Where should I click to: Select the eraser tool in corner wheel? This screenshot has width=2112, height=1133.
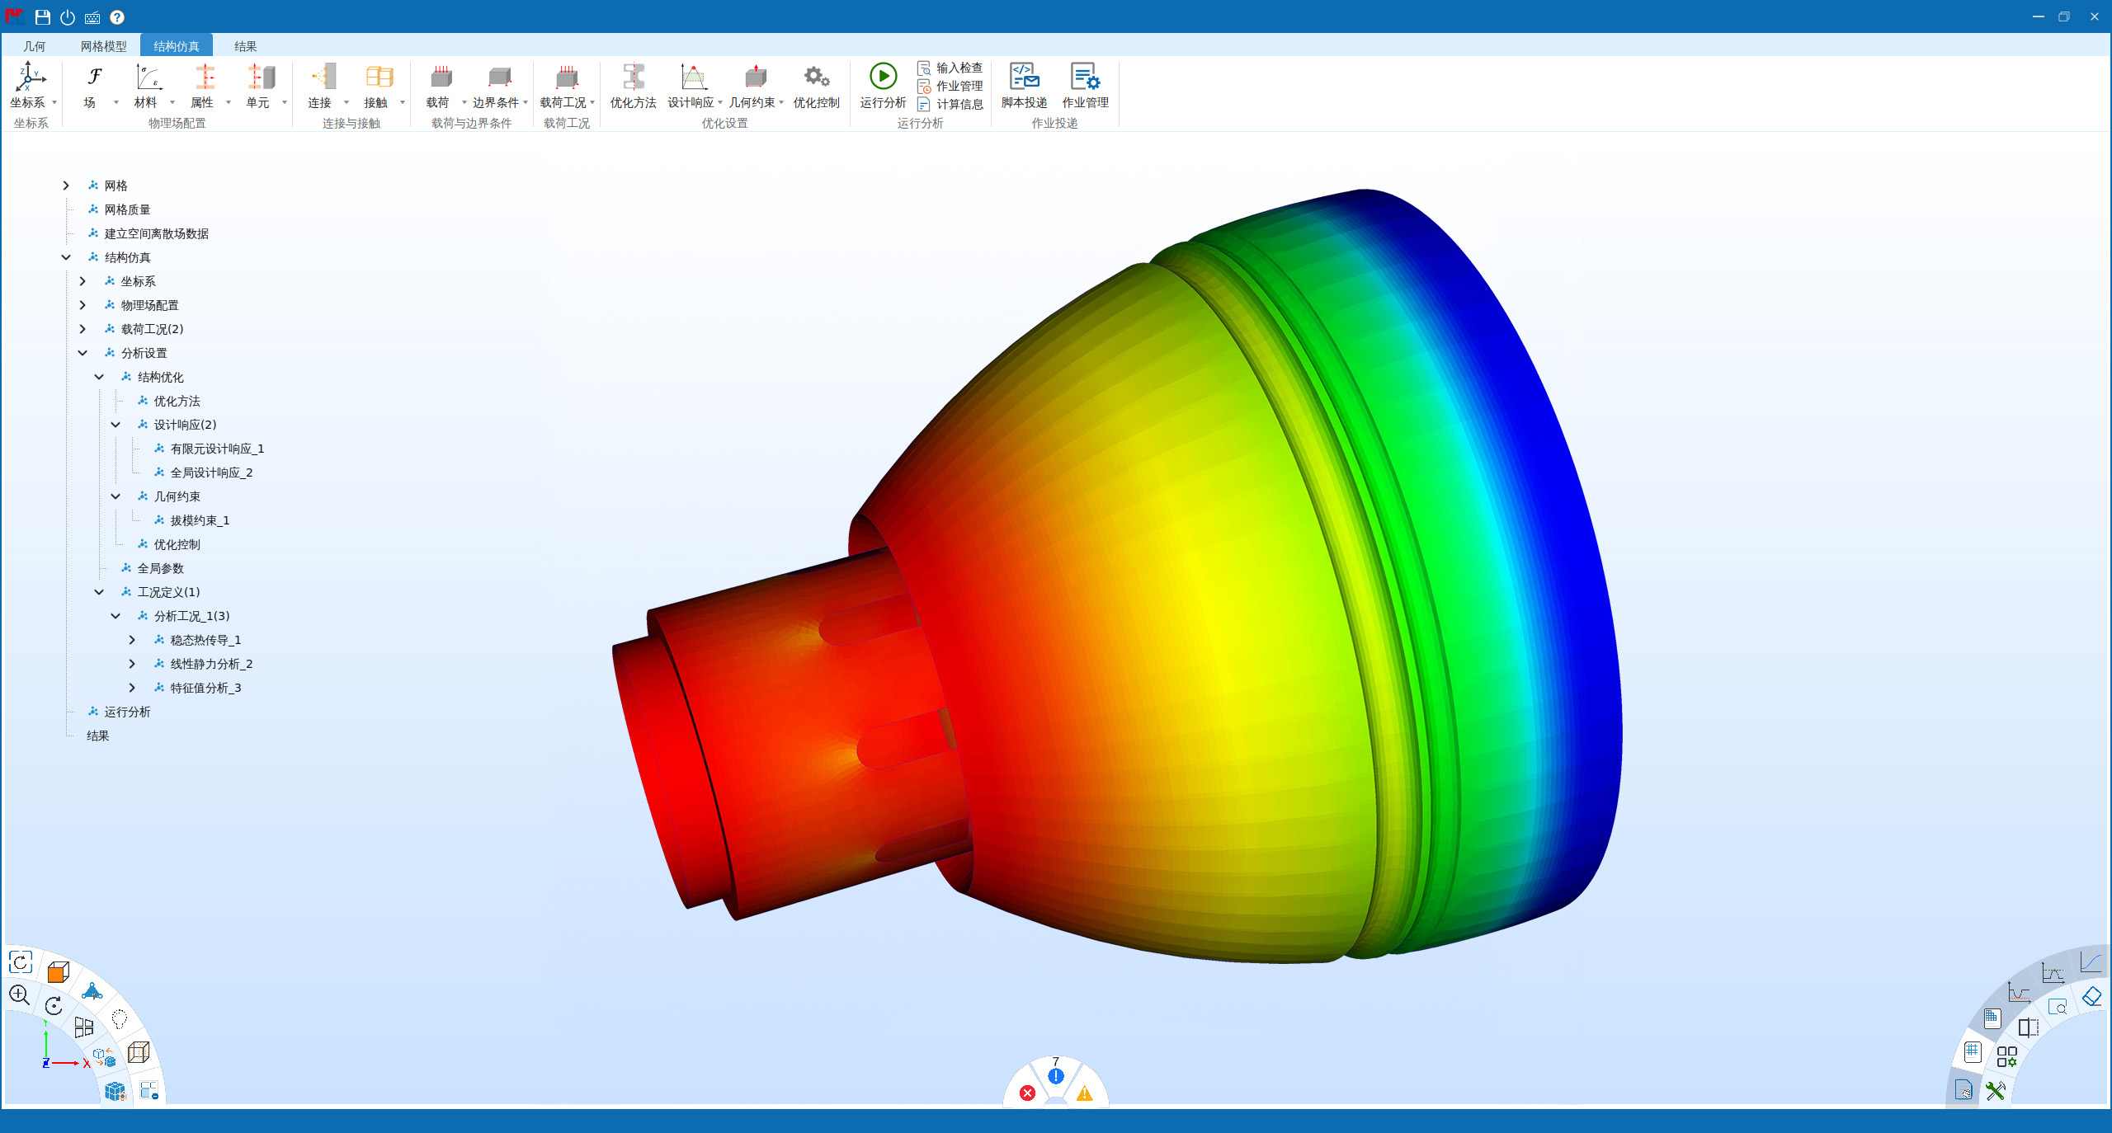[x=2091, y=996]
